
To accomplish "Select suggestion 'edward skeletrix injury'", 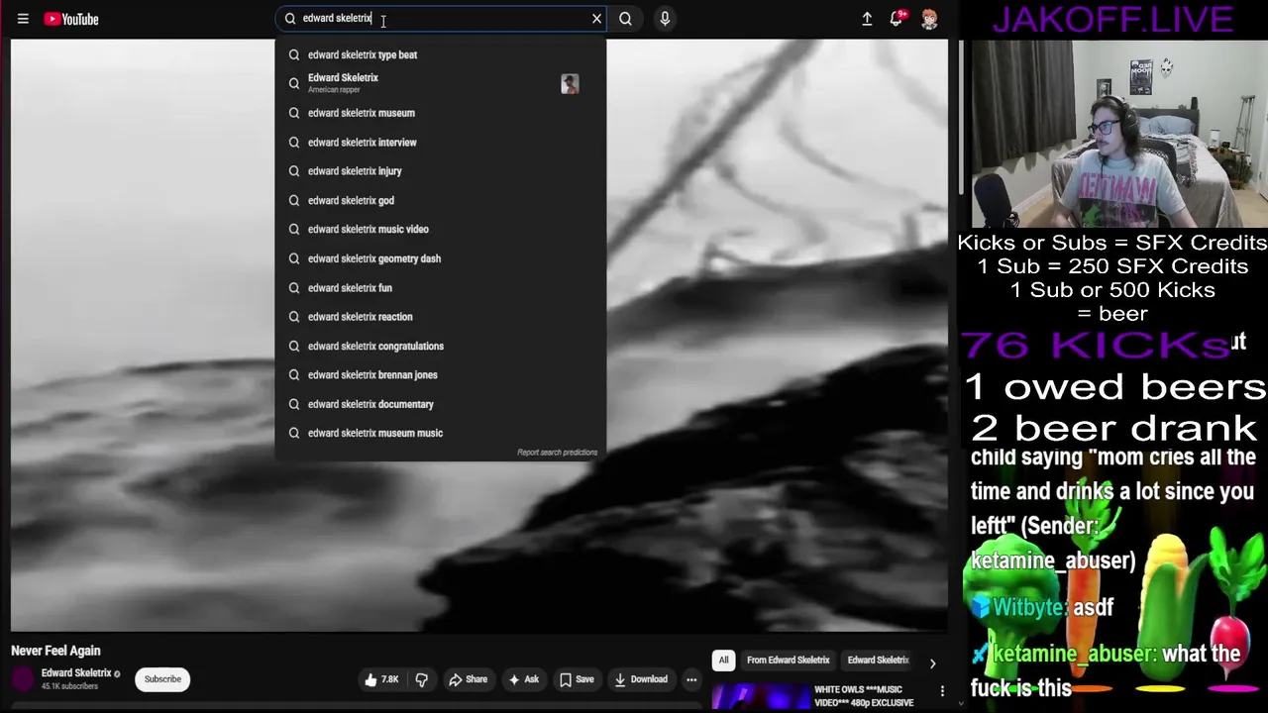I will point(441,171).
